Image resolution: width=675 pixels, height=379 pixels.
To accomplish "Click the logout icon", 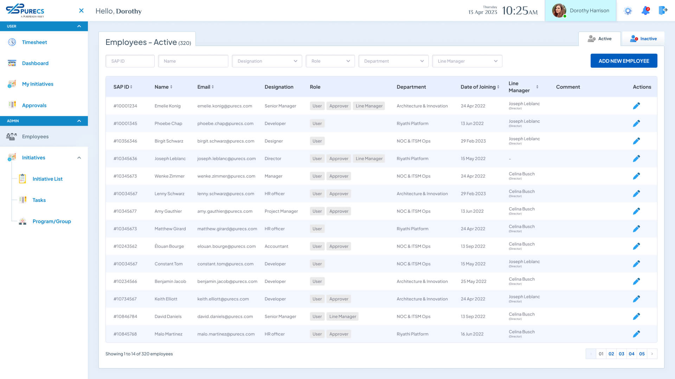I will pyautogui.click(x=663, y=11).
